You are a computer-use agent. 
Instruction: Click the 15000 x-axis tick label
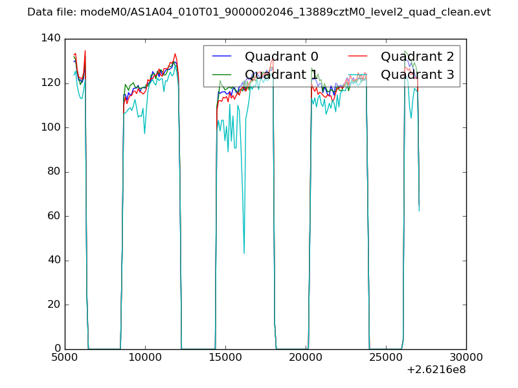pos(225,358)
